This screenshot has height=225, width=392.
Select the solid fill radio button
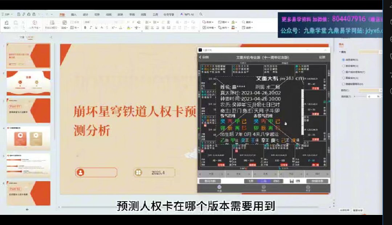[343, 60]
